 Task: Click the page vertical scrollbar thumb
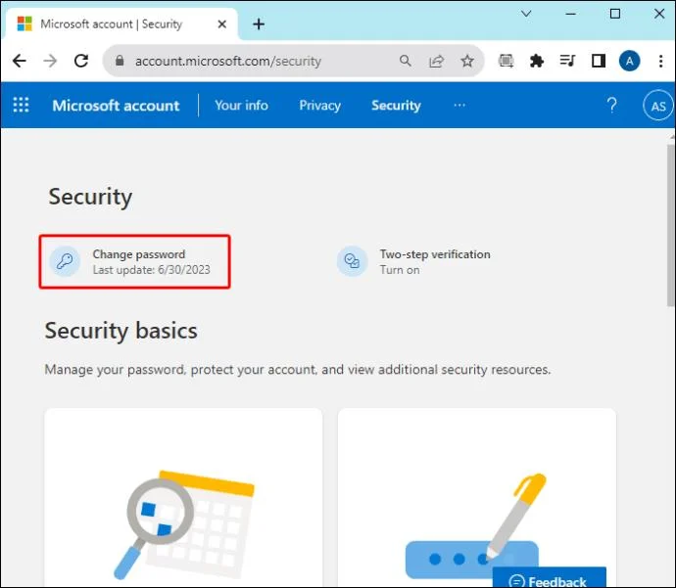coord(671,225)
